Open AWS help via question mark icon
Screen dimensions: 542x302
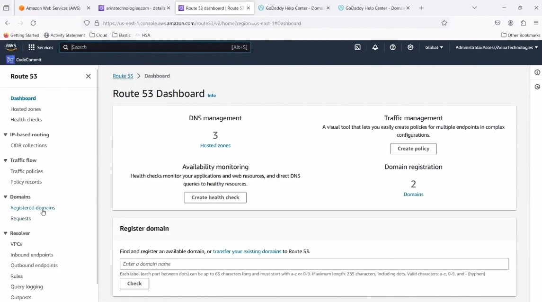pos(392,47)
